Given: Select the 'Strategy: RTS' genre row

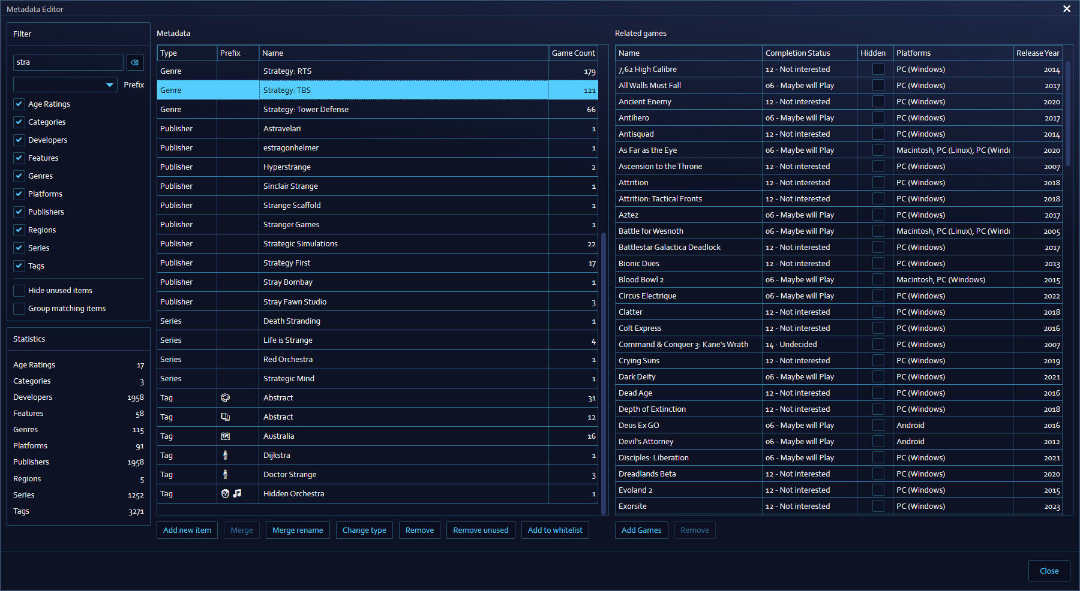Looking at the screenshot, I should (377, 71).
